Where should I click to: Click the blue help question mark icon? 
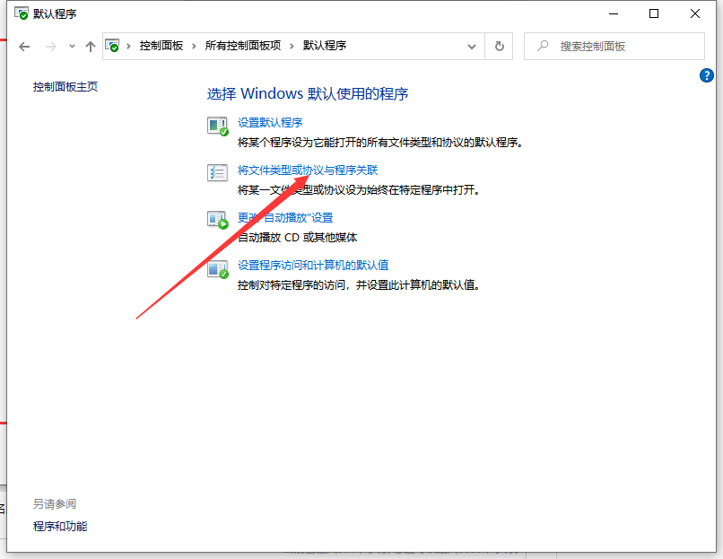click(707, 75)
